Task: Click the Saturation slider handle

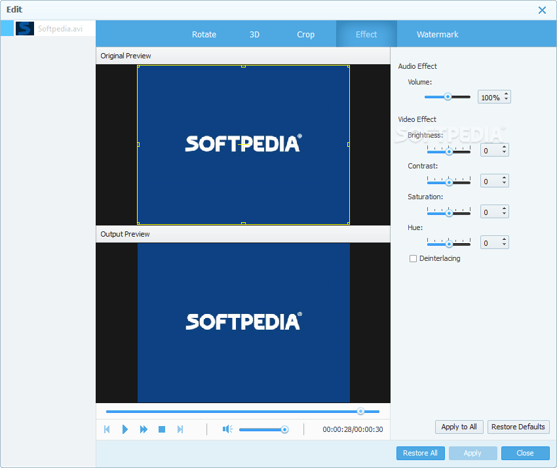Action: tap(449, 213)
